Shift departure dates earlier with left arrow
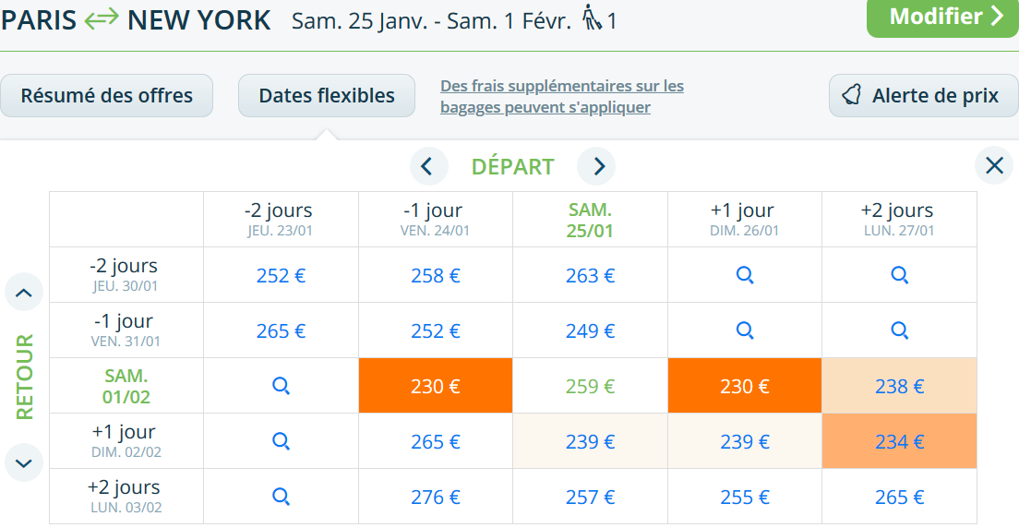This screenshot has height=528, width=1019. [x=426, y=166]
